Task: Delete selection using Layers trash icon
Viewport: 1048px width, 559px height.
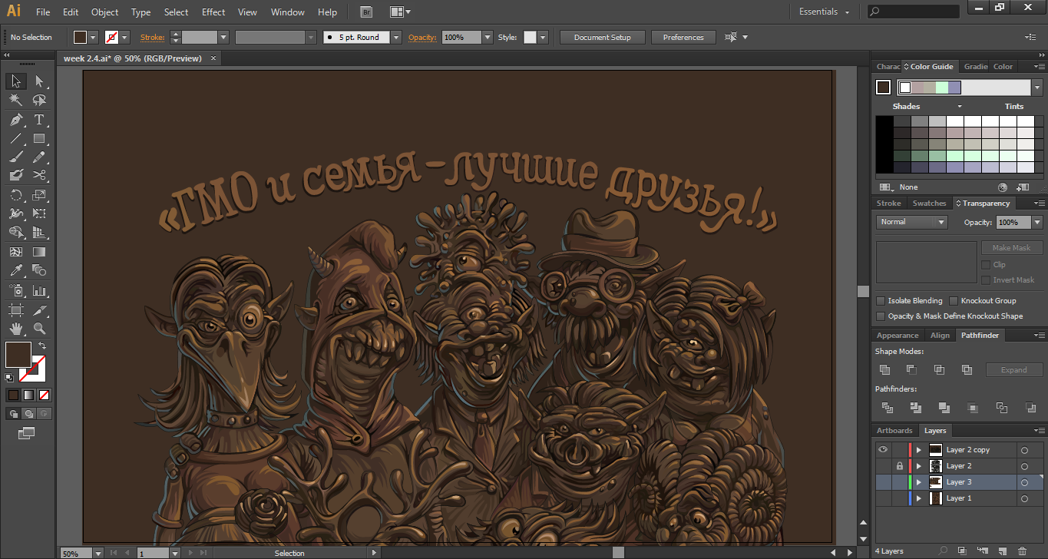Action: [x=1022, y=551]
